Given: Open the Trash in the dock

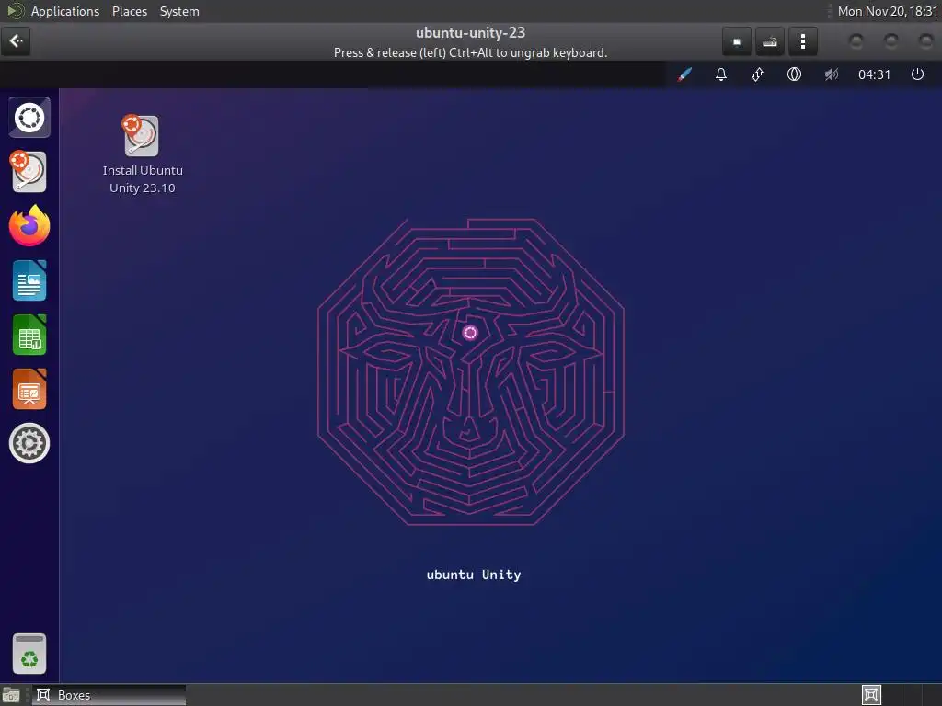Looking at the screenshot, I should pyautogui.click(x=29, y=654).
